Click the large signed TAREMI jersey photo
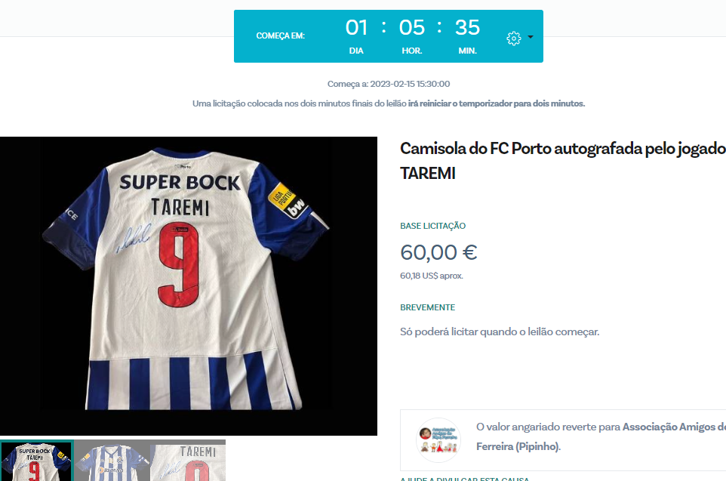This screenshot has width=726, height=481. (x=189, y=286)
